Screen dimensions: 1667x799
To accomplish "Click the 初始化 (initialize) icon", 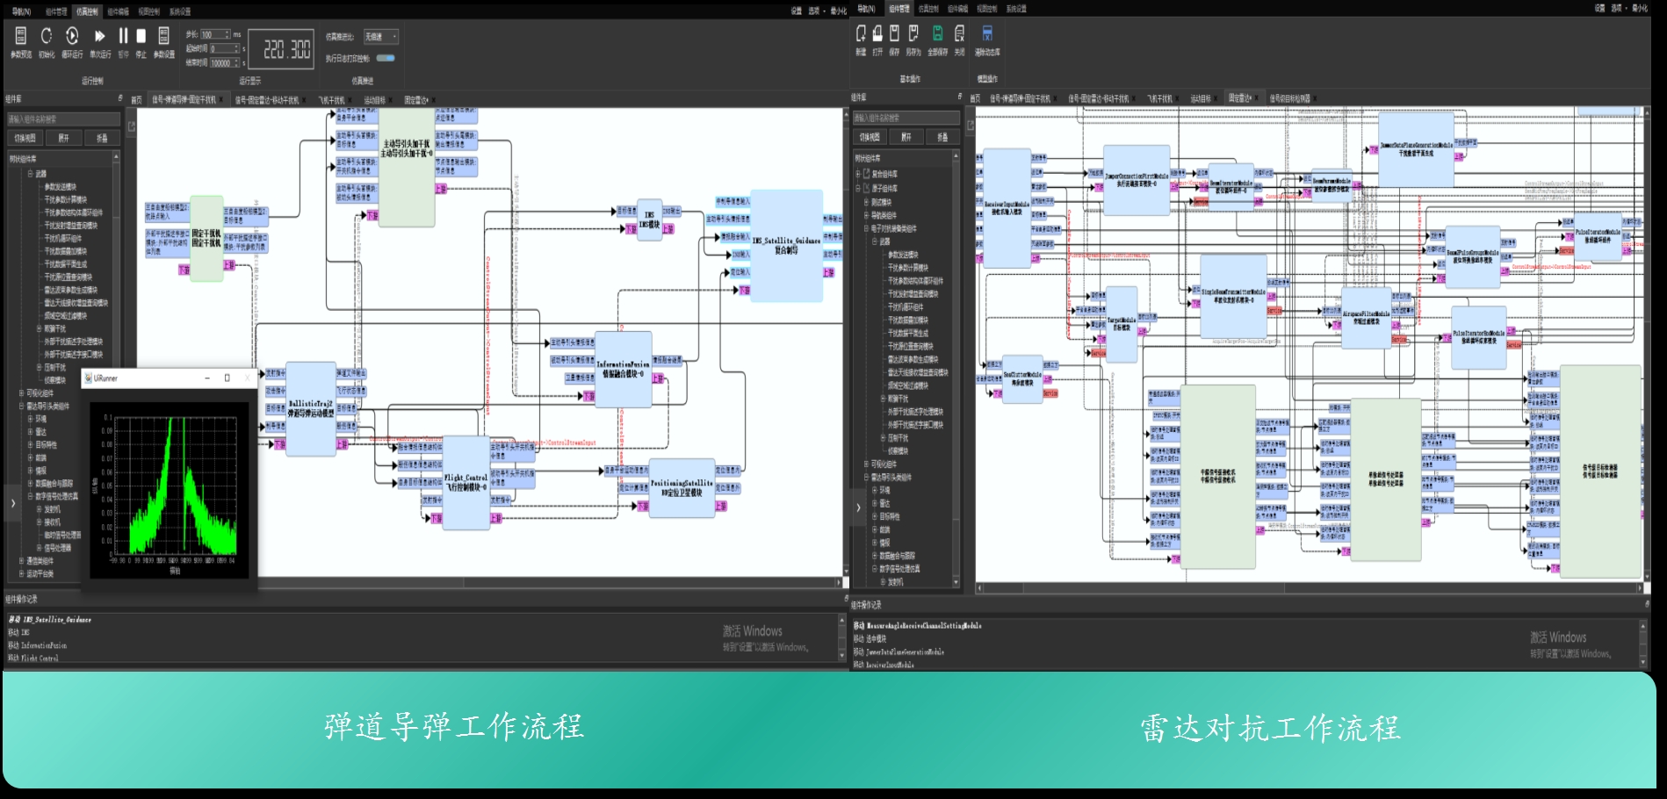I will (47, 36).
